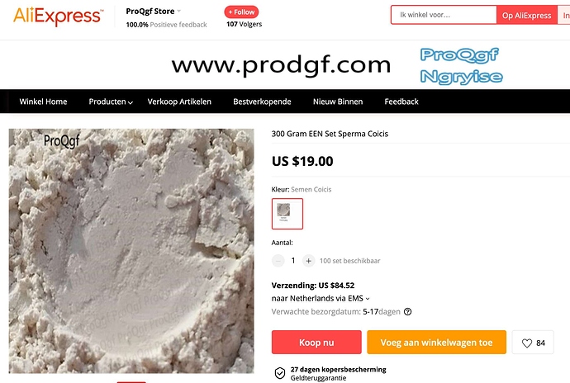Increase quantity with plus button

pos(309,261)
